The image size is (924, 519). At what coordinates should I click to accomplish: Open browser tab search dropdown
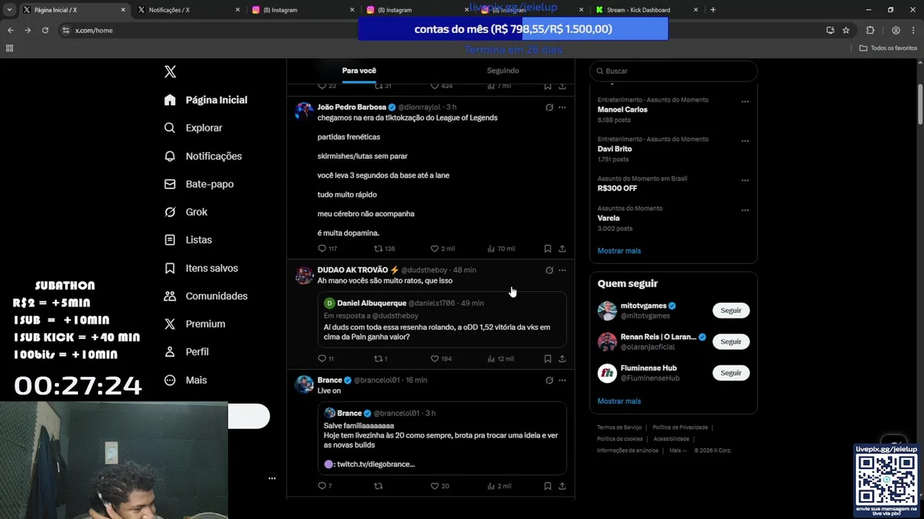tap(9, 10)
